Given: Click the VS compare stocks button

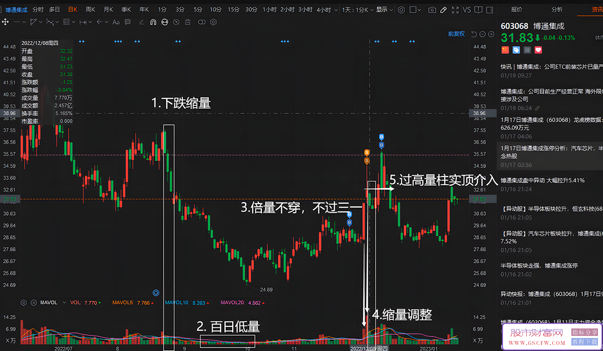Looking at the screenshot, I should pyautogui.click(x=467, y=10).
